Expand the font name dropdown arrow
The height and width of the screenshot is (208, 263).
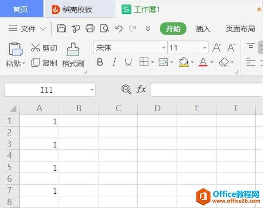coord(164,48)
